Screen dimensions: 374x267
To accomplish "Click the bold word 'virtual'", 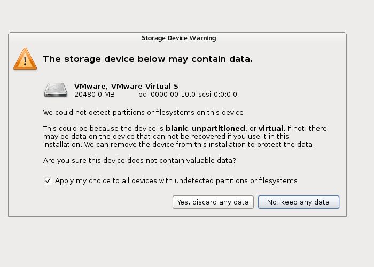I will tap(271, 128).
